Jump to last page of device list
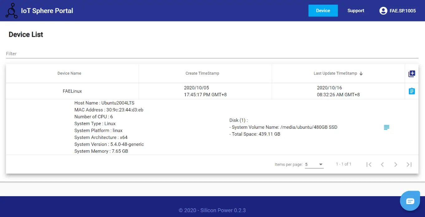The image size is (425, 217). coord(409,165)
